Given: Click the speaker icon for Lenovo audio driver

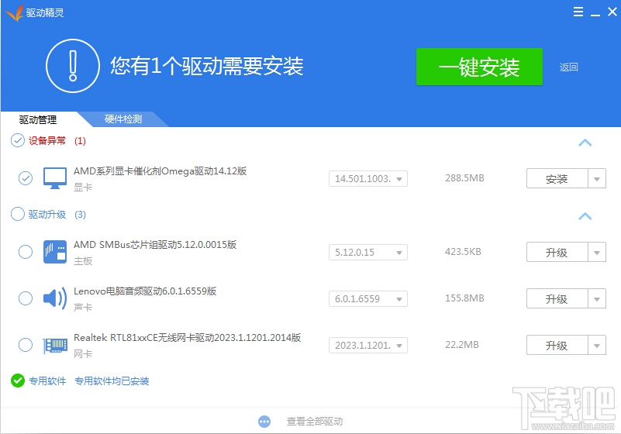Looking at the screenshot, I should point(55,298).
